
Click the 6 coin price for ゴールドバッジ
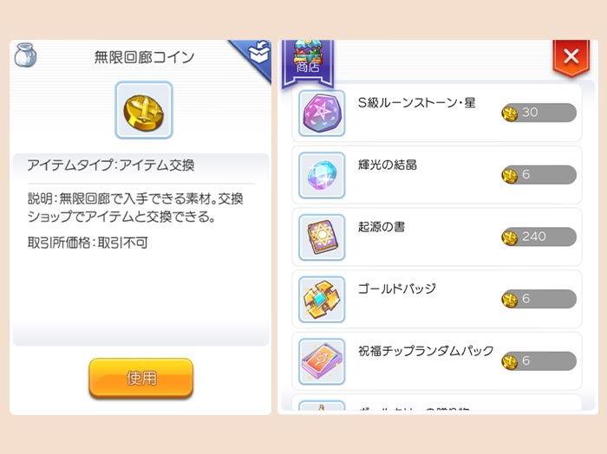tap(538, 299)
